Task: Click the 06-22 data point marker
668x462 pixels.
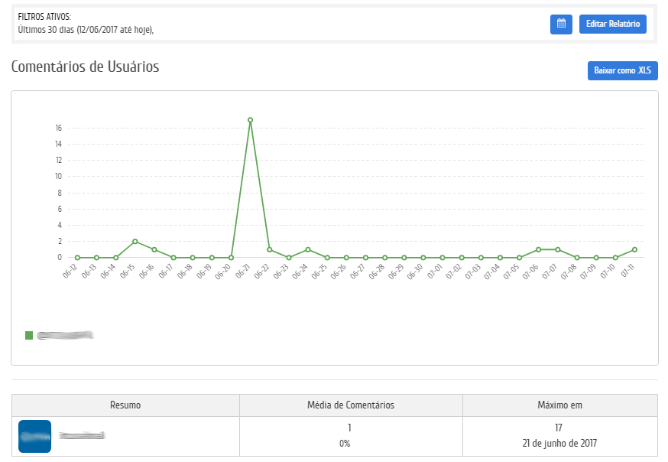Action: tap(269, 249)
